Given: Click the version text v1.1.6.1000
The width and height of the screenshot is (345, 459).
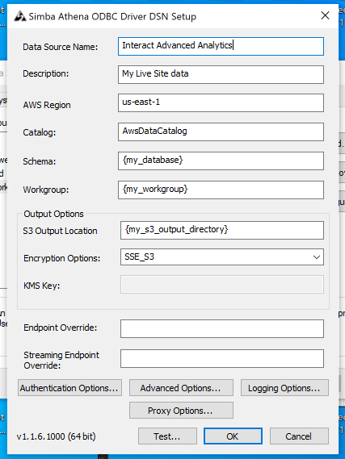Looking at the screenshot, I should (x=57, y=436).
